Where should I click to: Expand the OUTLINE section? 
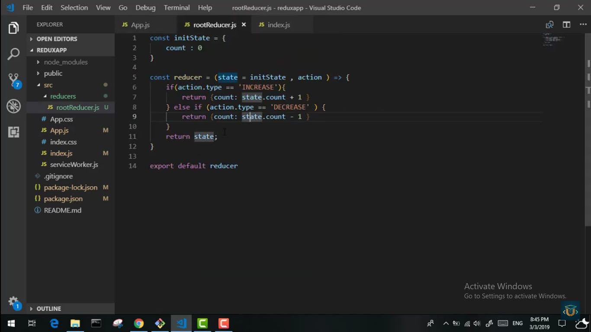click(71, 309)
